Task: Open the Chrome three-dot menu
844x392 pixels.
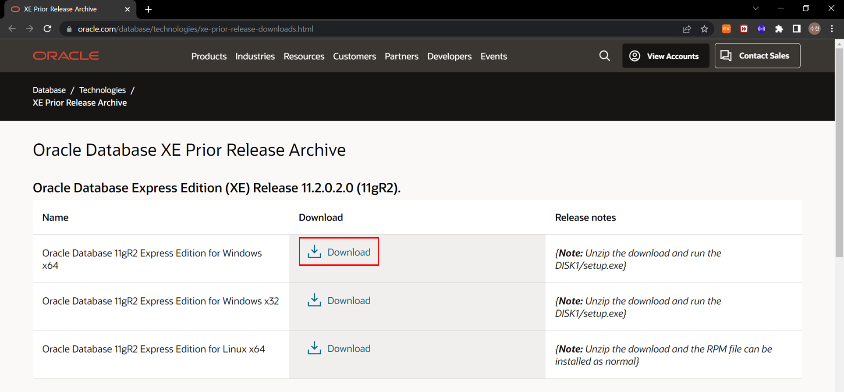Action: pyautogui.click(x=832, y=29)
